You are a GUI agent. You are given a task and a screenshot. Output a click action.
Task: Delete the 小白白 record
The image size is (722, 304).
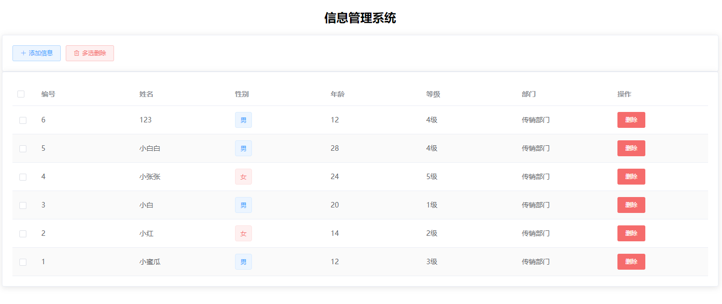point(631,148)
